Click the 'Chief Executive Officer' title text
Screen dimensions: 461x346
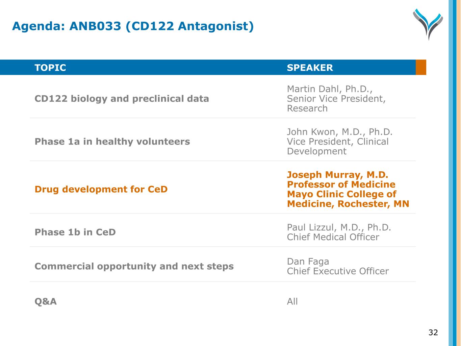(338, 271)
